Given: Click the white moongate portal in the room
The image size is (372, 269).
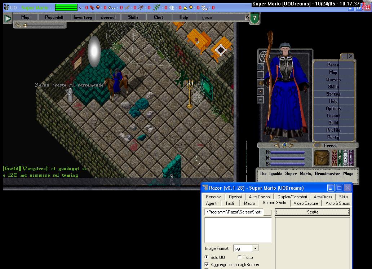Looking at the screenshot, I should point(94,52).
